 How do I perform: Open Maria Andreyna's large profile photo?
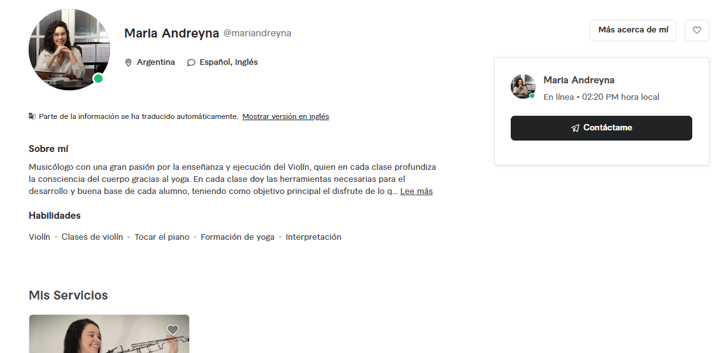click(x=69, y=49)
